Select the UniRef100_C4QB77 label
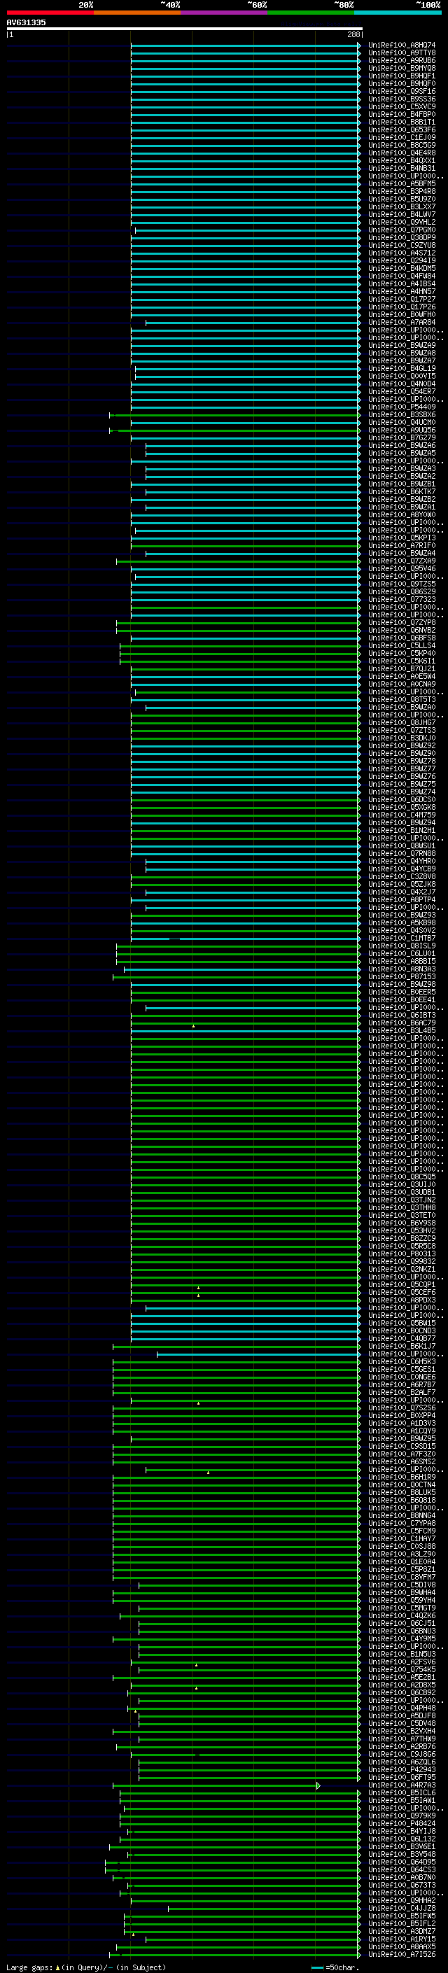The width and height of the screenshot is (448, 1973). [402, 1338]
